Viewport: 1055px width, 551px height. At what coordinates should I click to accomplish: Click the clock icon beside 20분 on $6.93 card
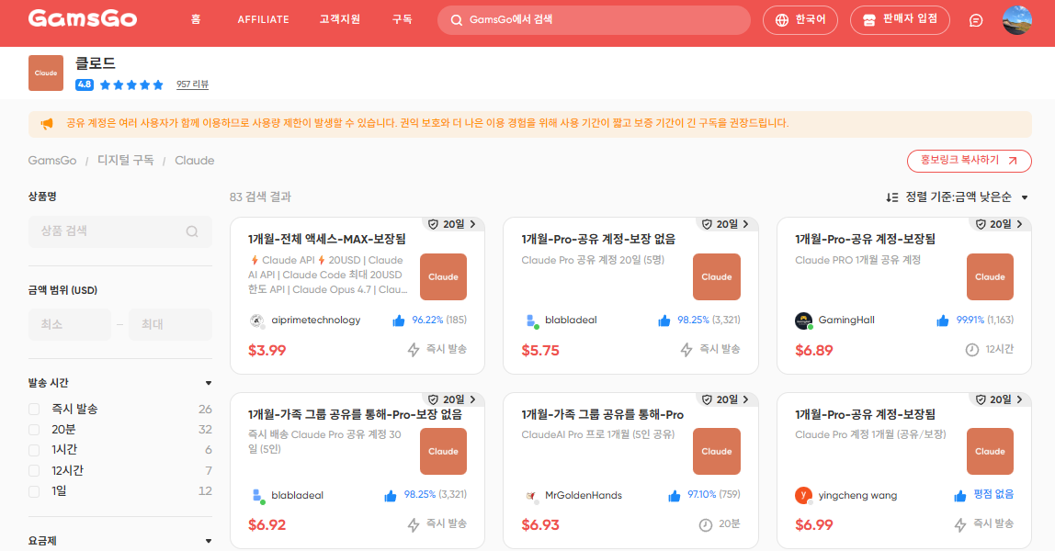pos(705,524)
